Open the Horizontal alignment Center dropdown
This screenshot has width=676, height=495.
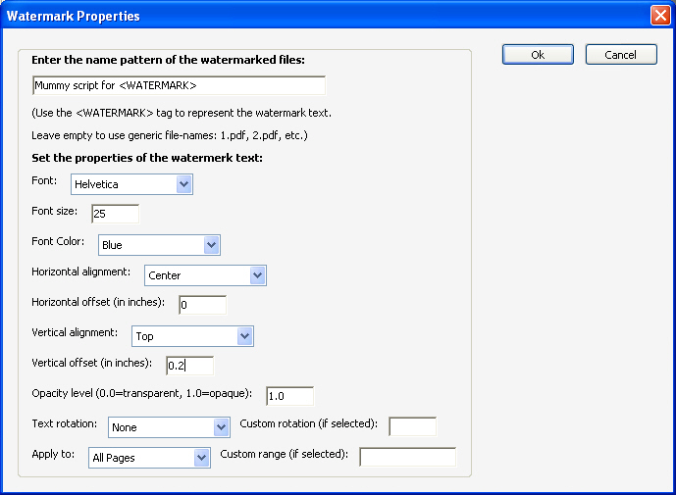tap(205, 275)
